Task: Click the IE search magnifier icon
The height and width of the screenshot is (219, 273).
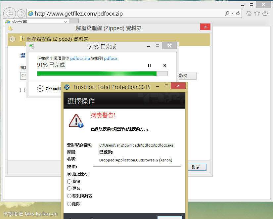Action: [x=227, y=13]
